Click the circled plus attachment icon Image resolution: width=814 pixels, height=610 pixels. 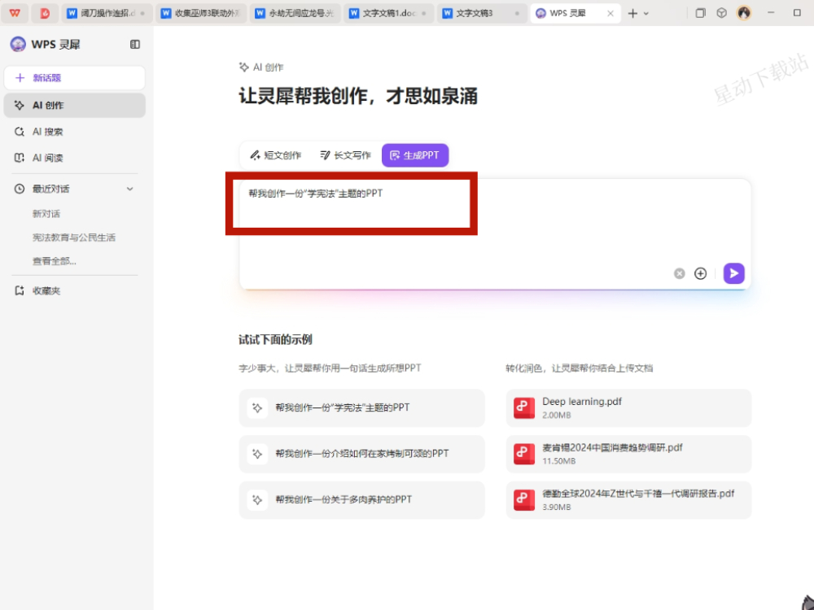point(700,273)
